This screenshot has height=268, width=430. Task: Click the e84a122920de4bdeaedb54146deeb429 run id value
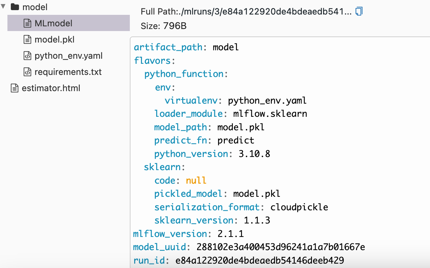click(260, 260)
